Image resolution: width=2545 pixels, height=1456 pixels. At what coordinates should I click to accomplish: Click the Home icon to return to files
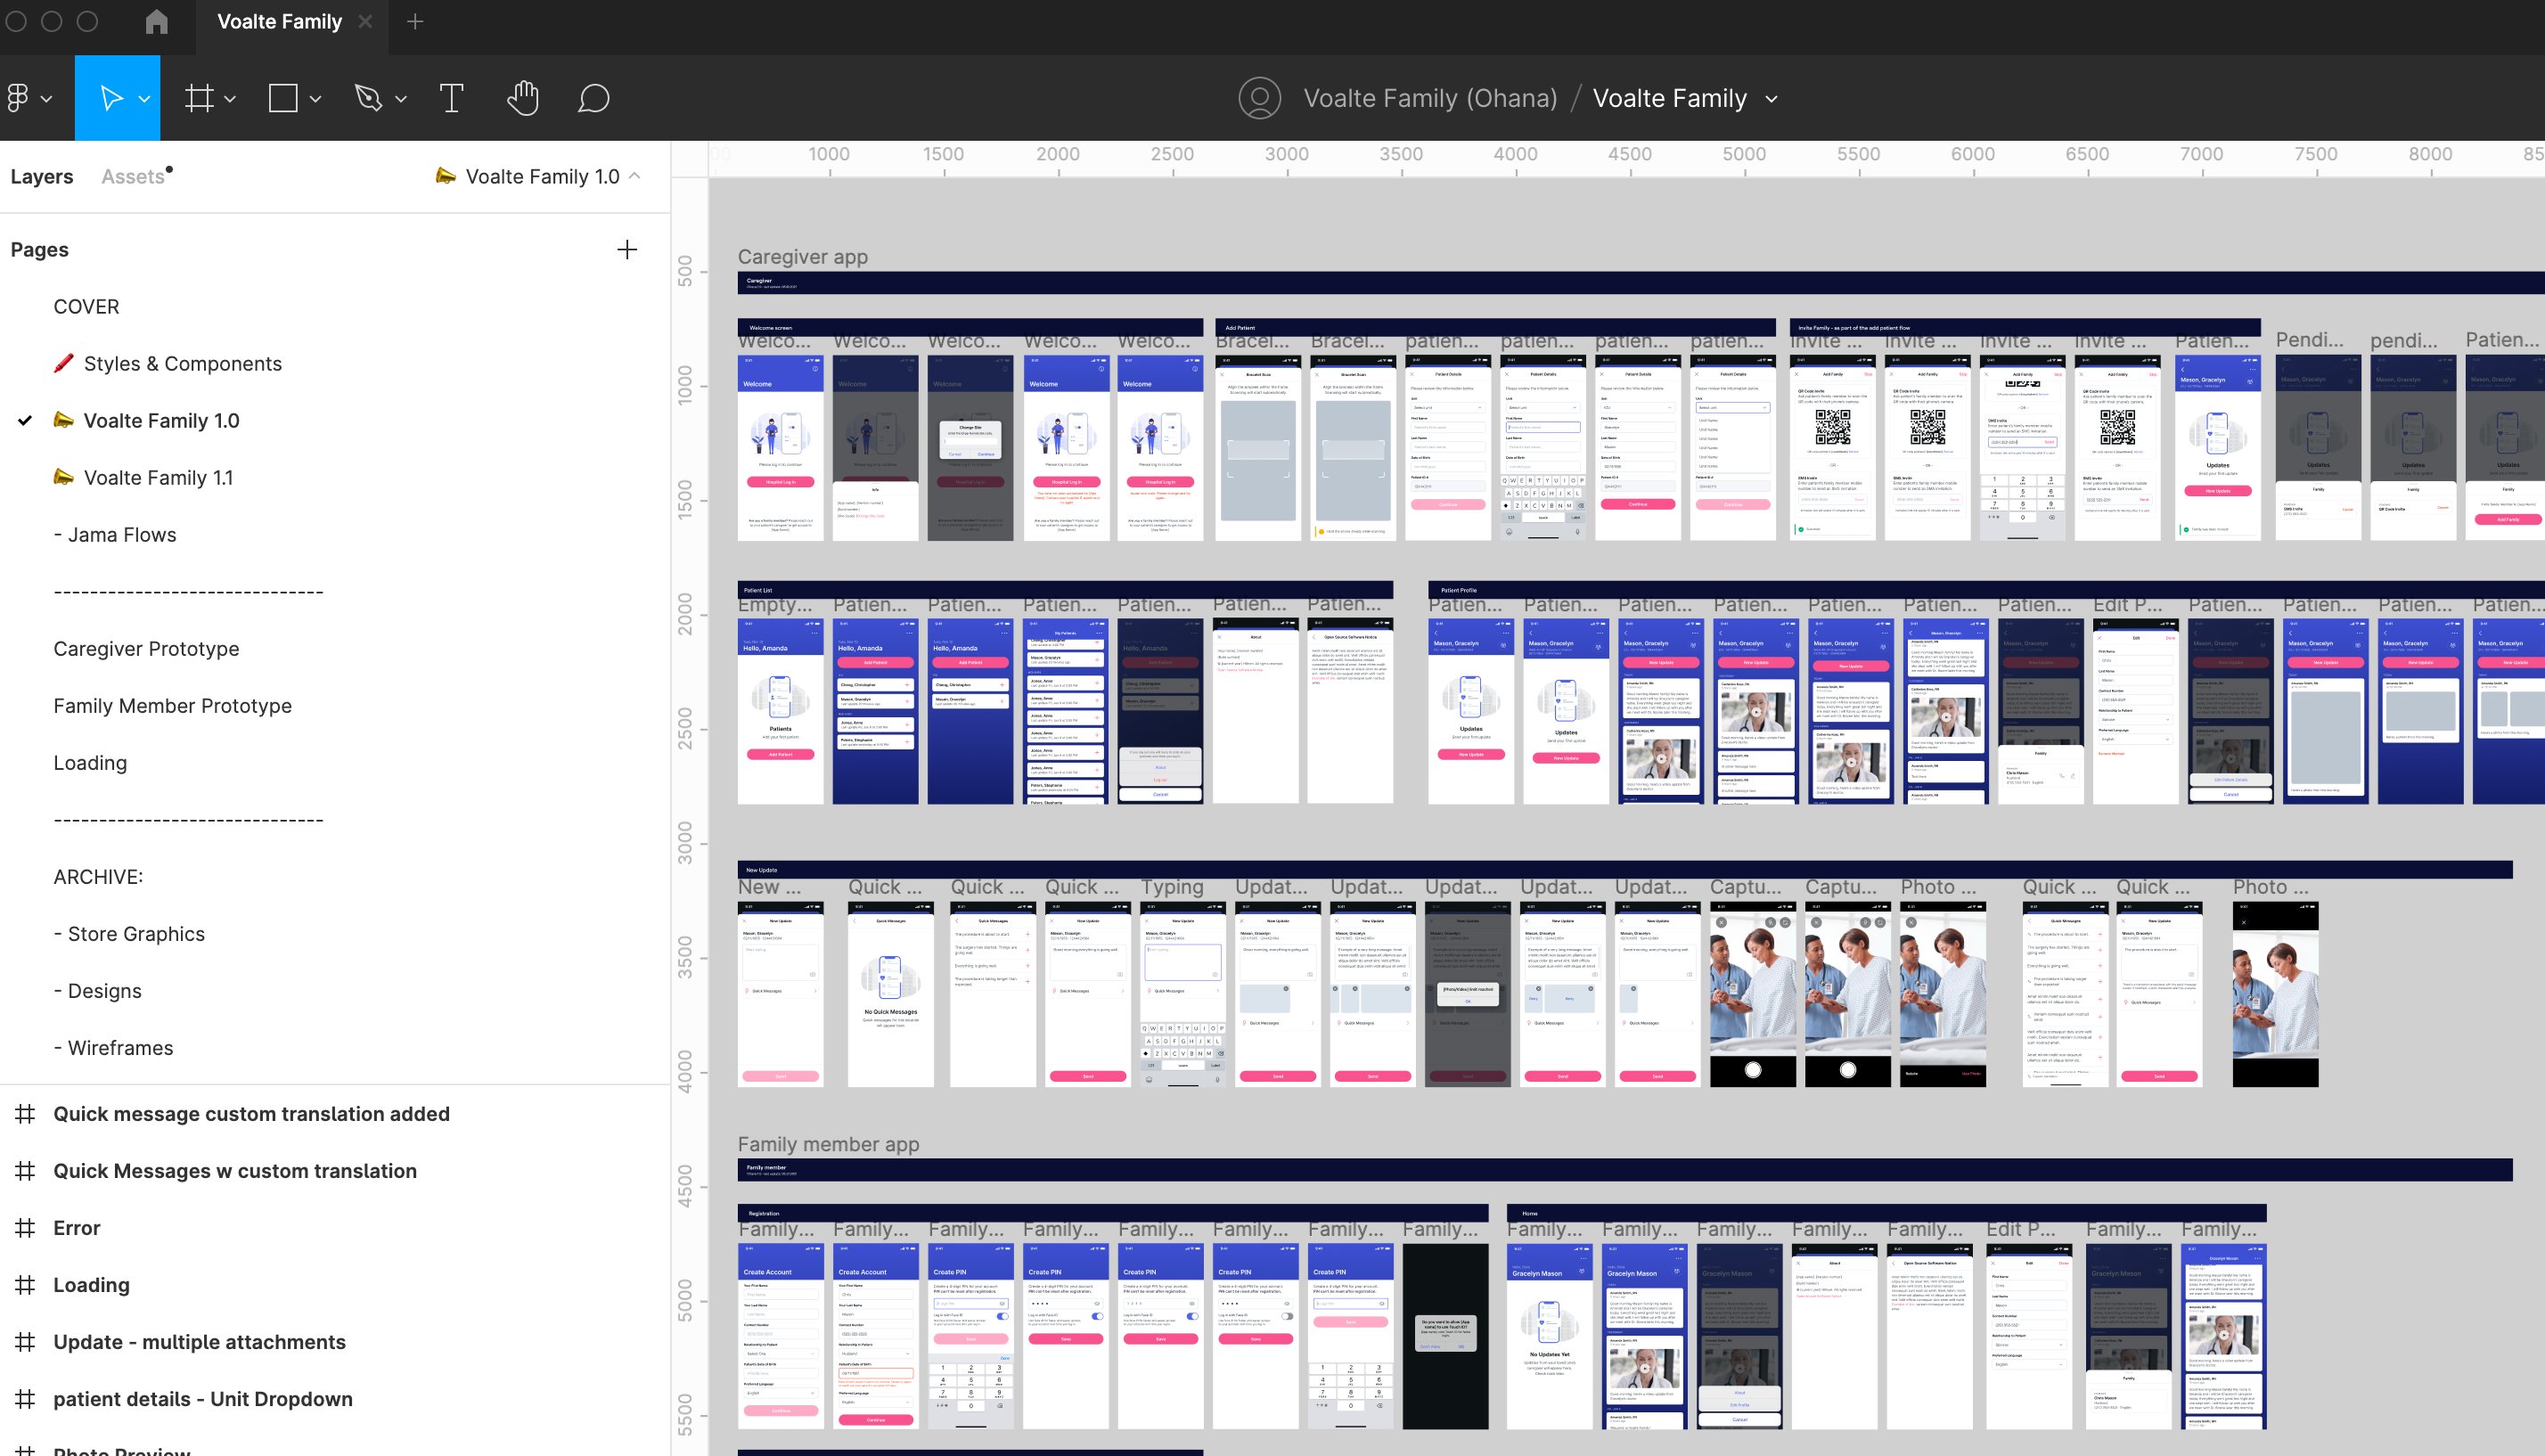pyautogui.click(x=156, y=20)
